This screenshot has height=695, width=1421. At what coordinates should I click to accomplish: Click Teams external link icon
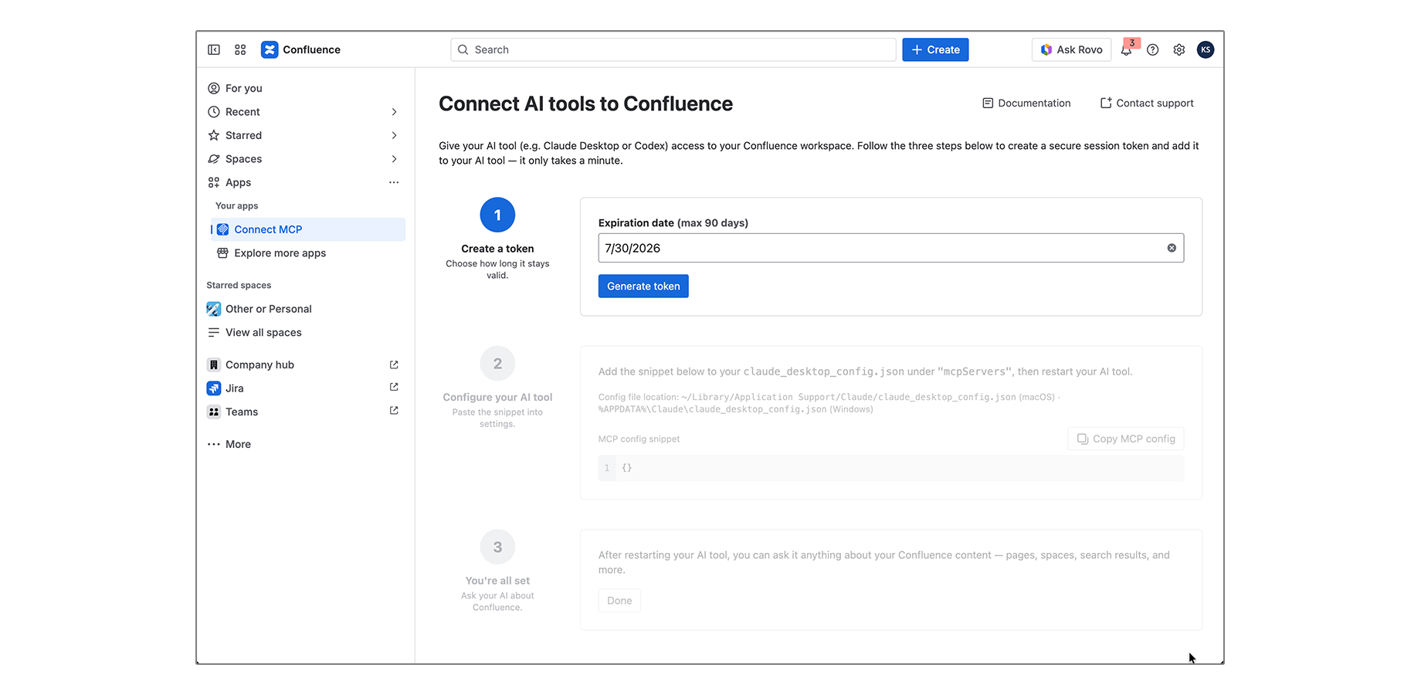(x=394, y=411)
